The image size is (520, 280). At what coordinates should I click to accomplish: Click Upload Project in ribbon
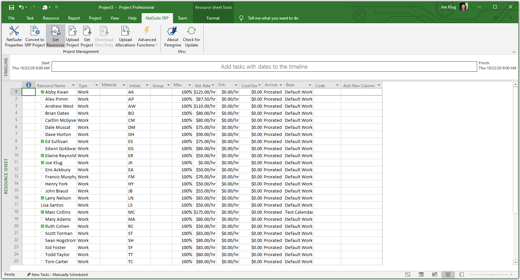pyautogui.click(x=73, y=36)
